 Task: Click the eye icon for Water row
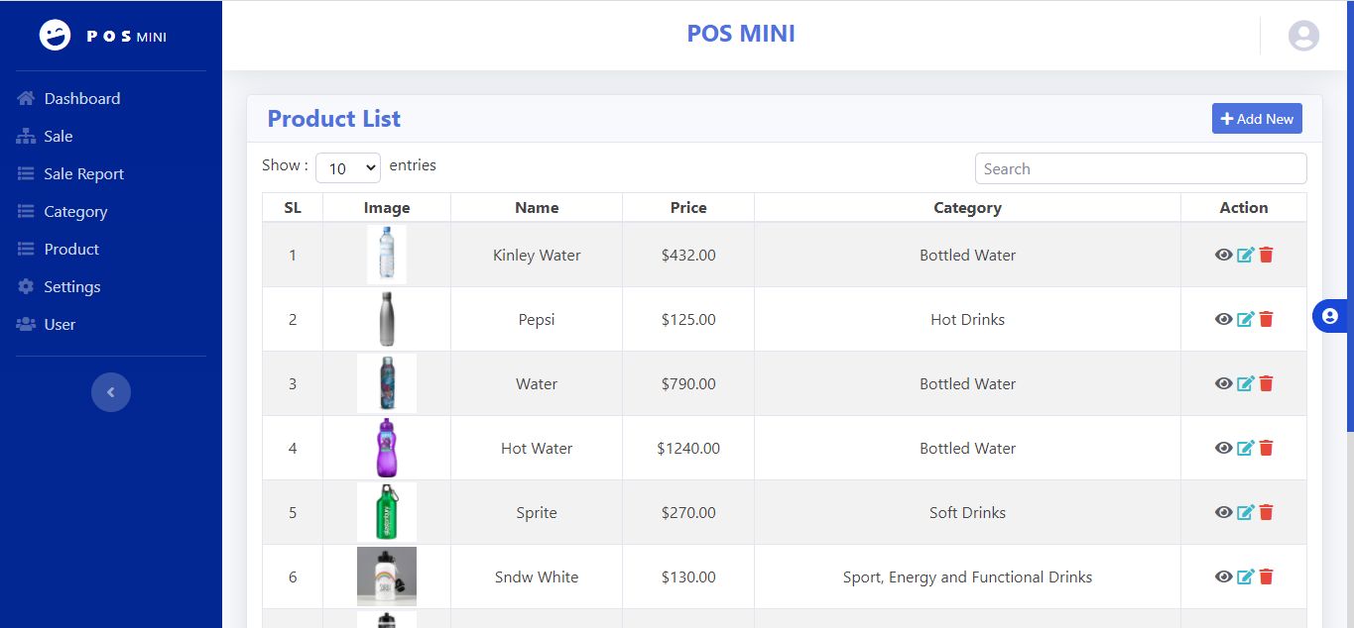(x=1223, y=383)
